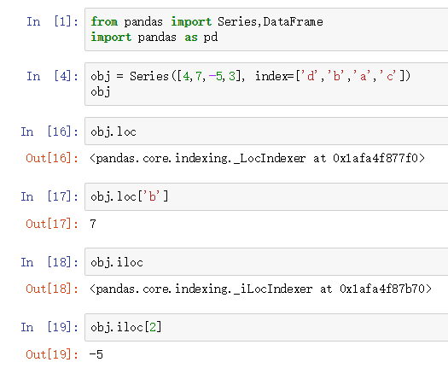
Task: Click 'from pandas import Series,DataFrame' line
Action: [x=207, y=21]
